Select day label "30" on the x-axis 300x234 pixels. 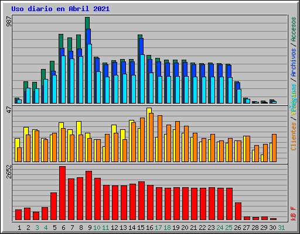pos(272,228)
